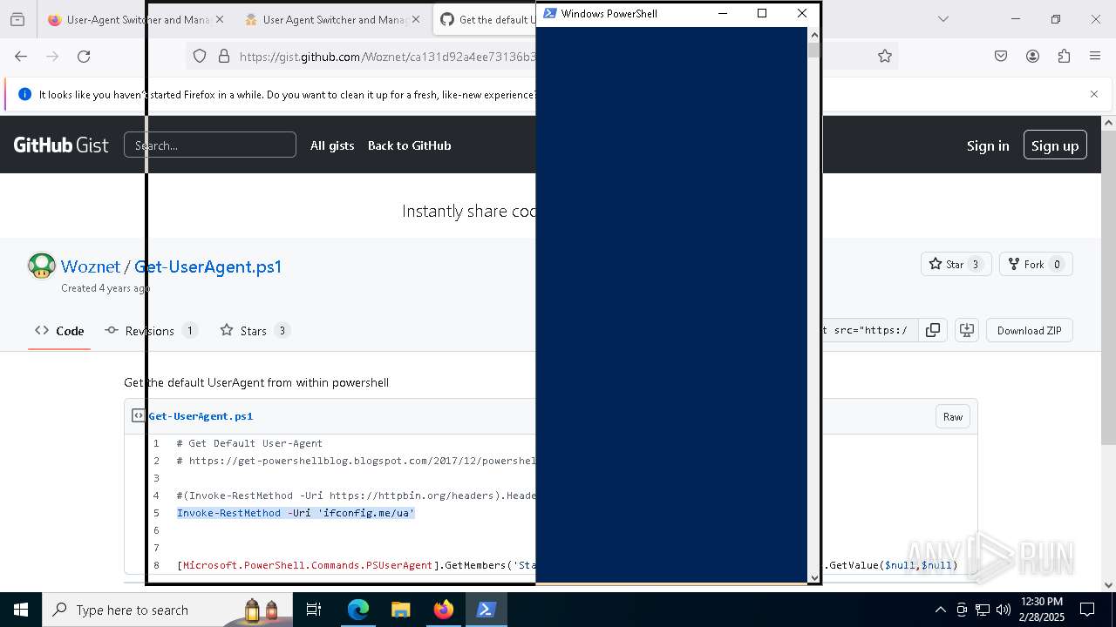Star this gist

point(956,264)
